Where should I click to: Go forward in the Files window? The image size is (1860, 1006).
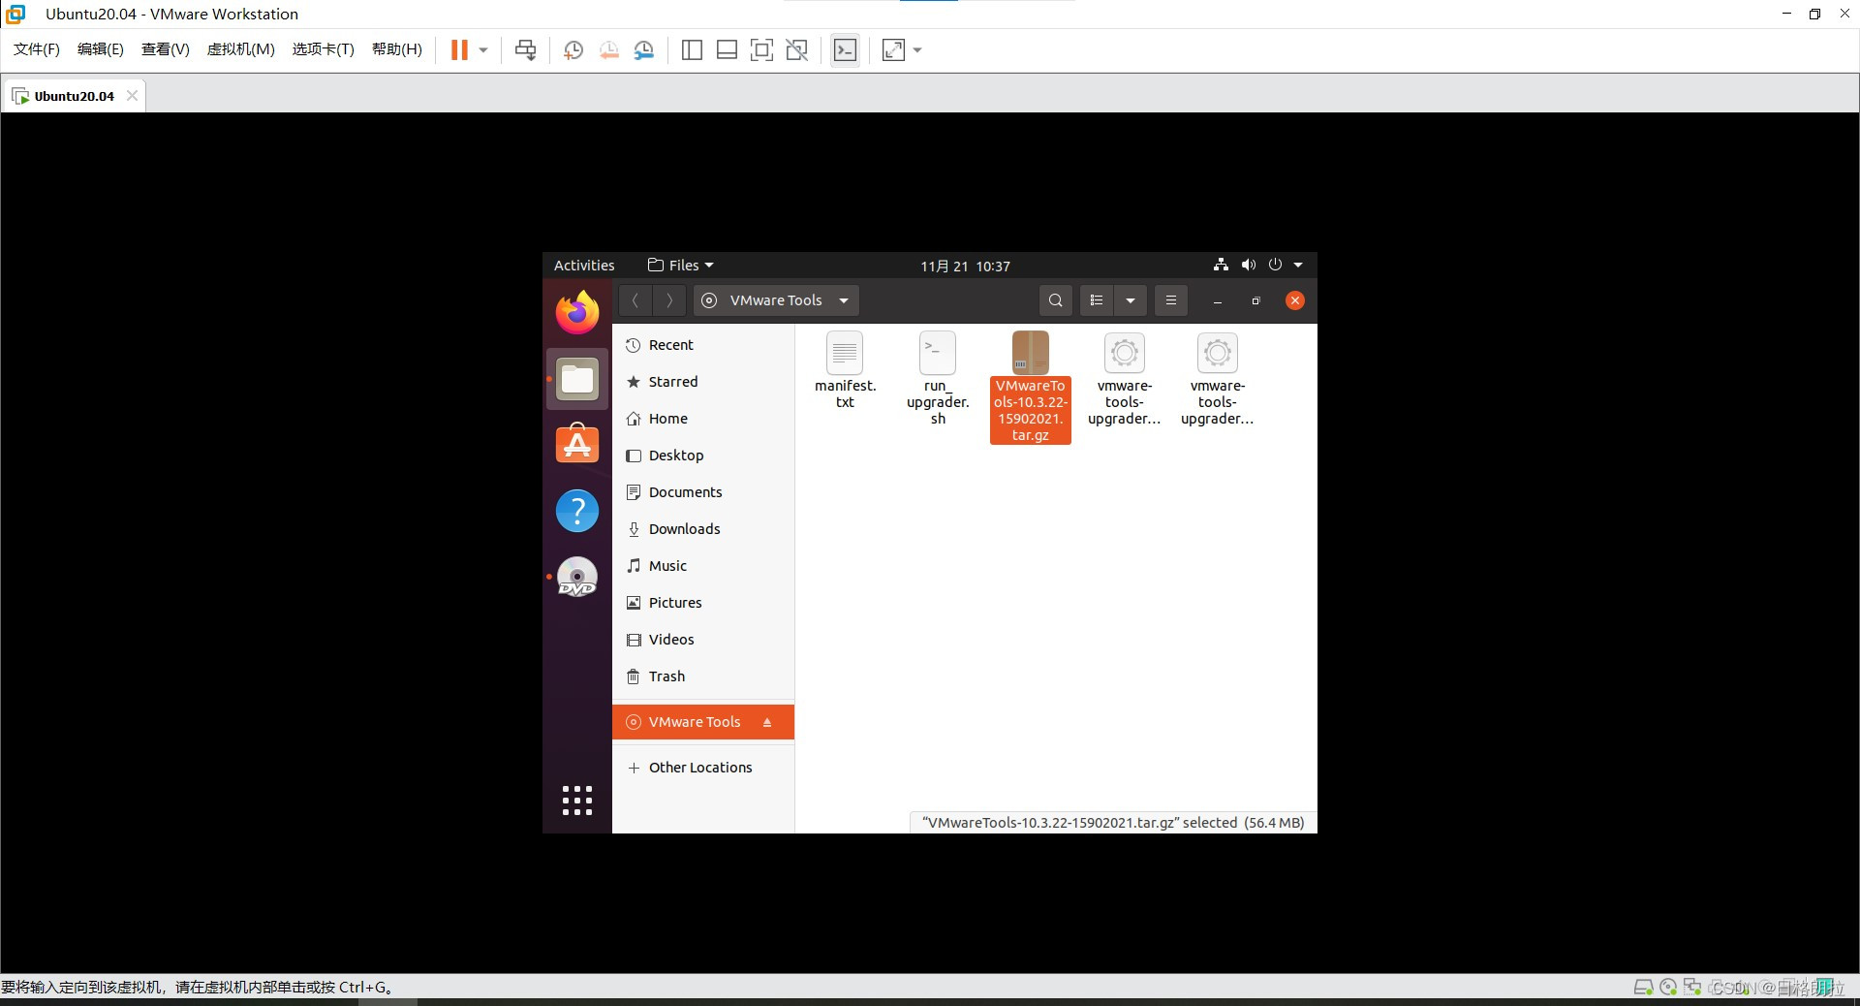pyautogui.click(x=669, y=300)
